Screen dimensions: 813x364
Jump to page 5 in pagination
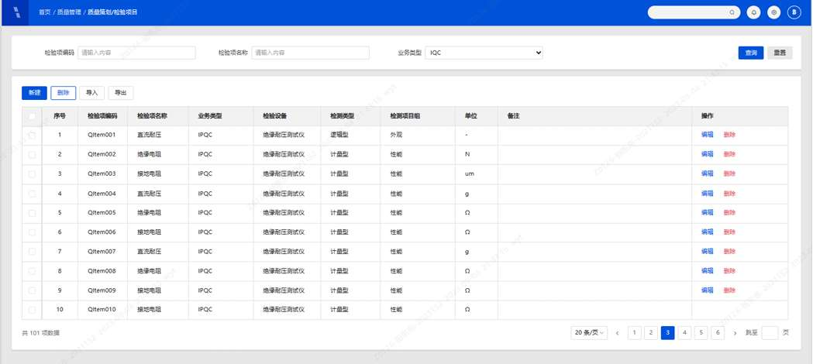[701, 333]
